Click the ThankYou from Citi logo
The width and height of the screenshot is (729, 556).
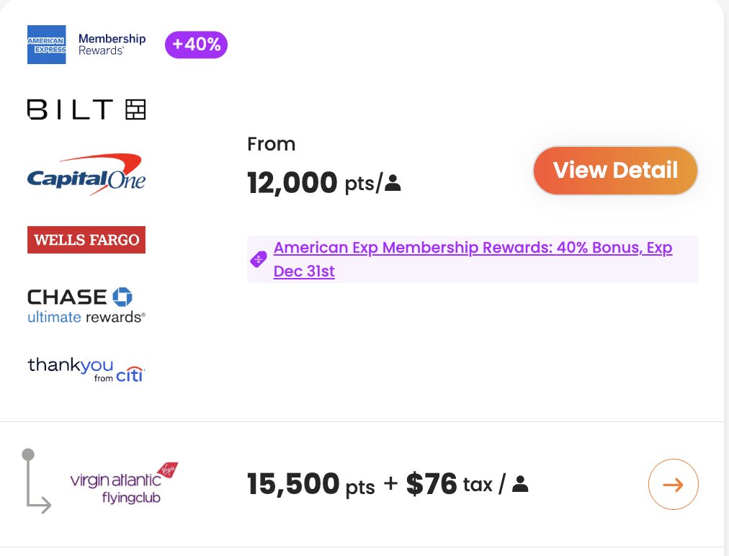[86, 369]
